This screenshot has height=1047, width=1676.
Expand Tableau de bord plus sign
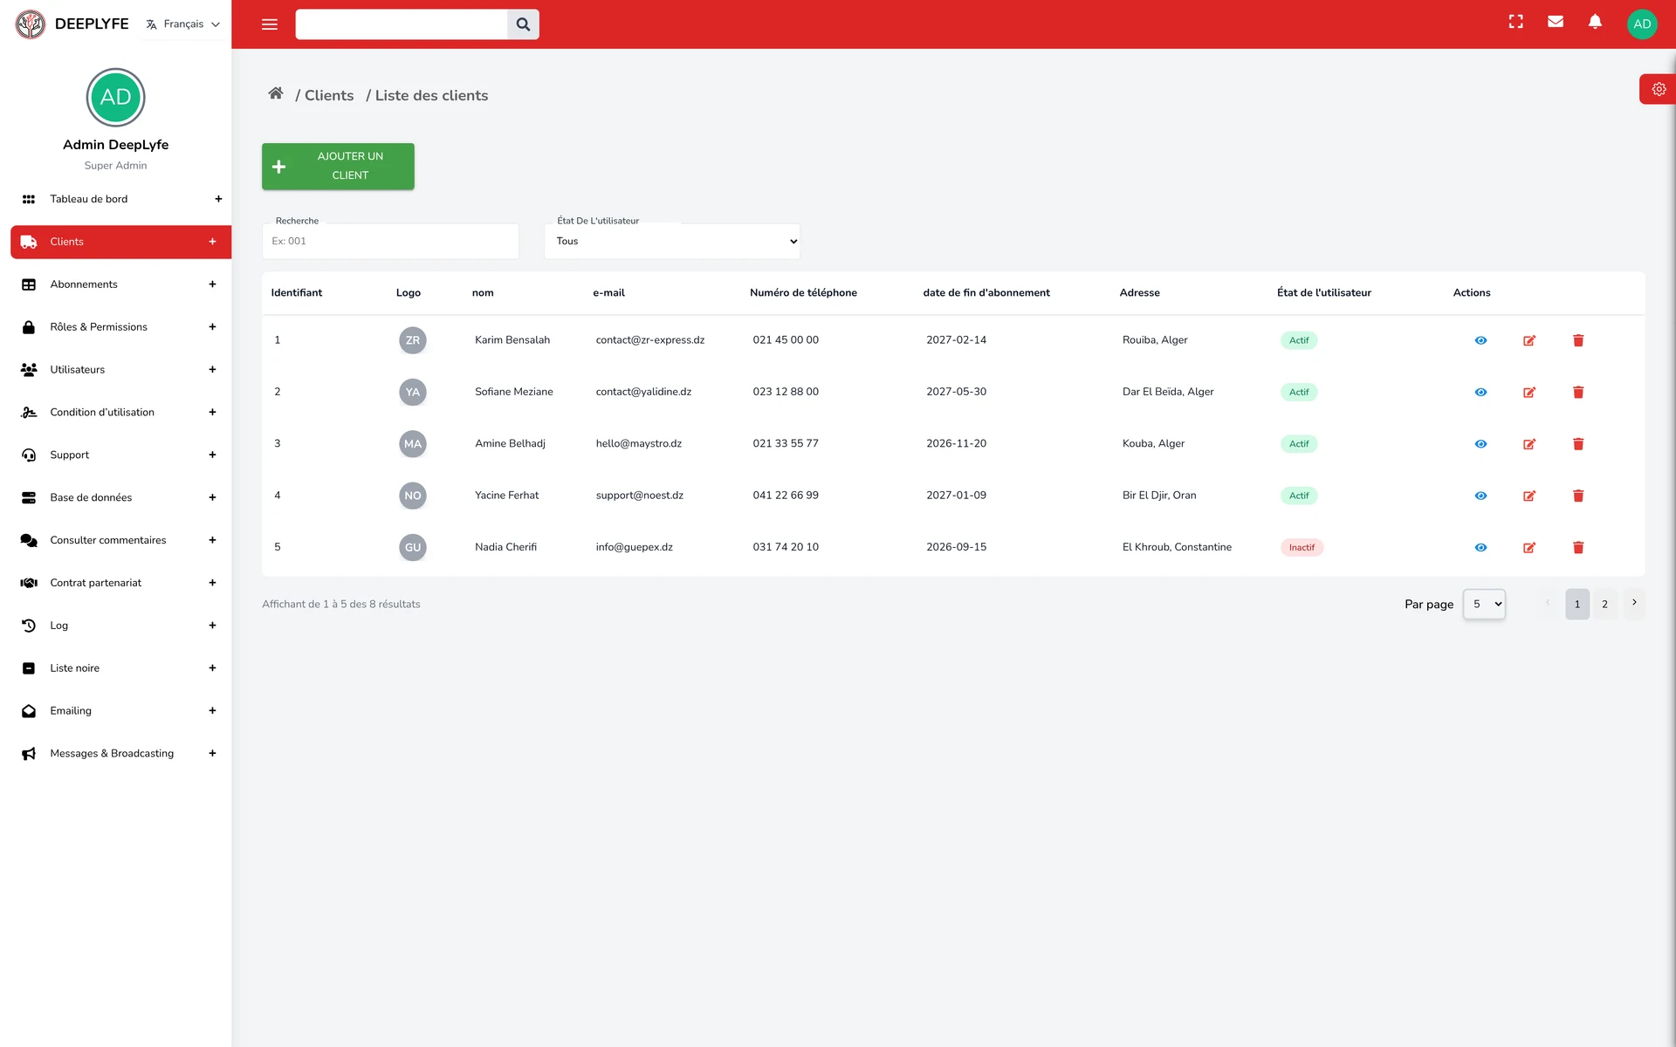coord(218,199)
